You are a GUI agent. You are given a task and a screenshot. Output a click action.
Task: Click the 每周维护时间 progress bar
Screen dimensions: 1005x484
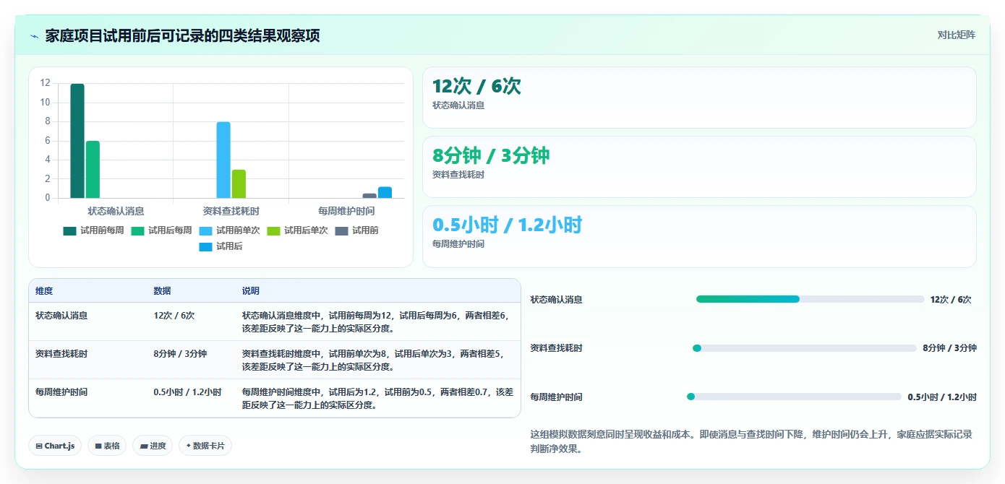click(794, 397)
